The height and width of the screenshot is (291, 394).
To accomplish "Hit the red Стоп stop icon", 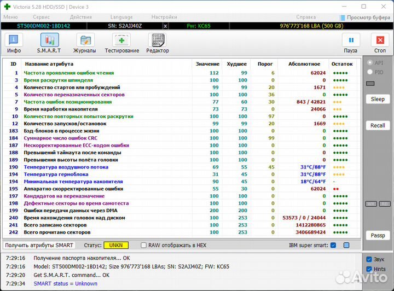I will [x=379, y=43].
